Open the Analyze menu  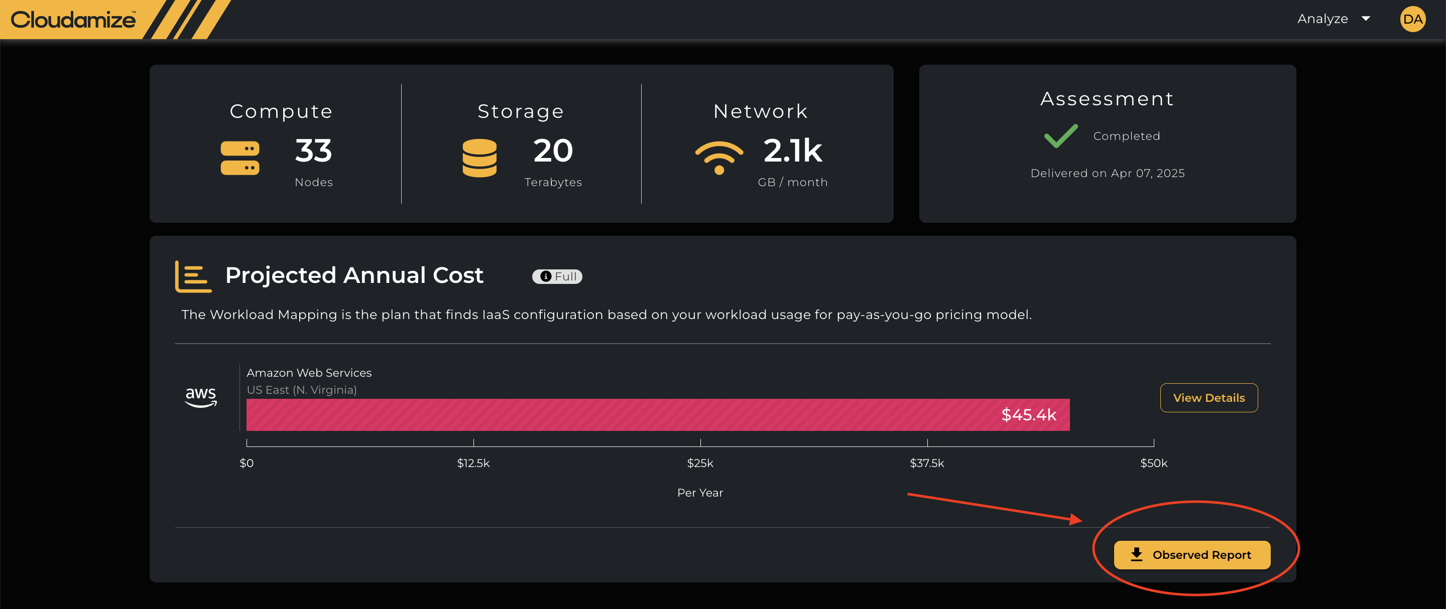[x=1322, y=19]
